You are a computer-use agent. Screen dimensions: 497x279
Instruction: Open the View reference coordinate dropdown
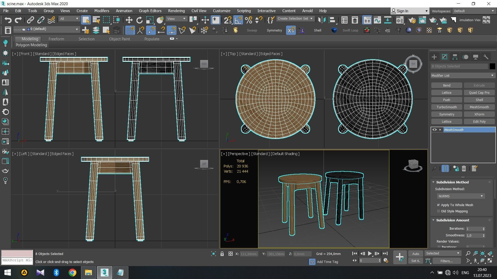[x=176, y=19]
